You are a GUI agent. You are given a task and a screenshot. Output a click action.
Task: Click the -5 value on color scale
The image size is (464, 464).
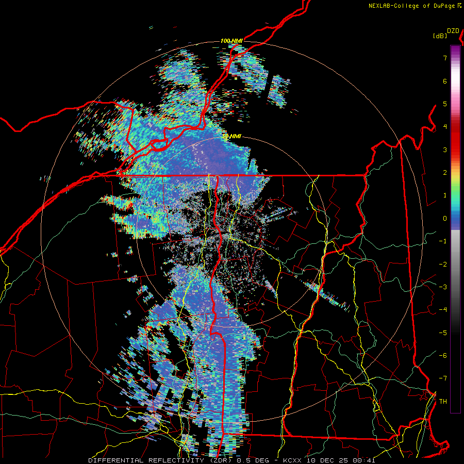[443, 333]
